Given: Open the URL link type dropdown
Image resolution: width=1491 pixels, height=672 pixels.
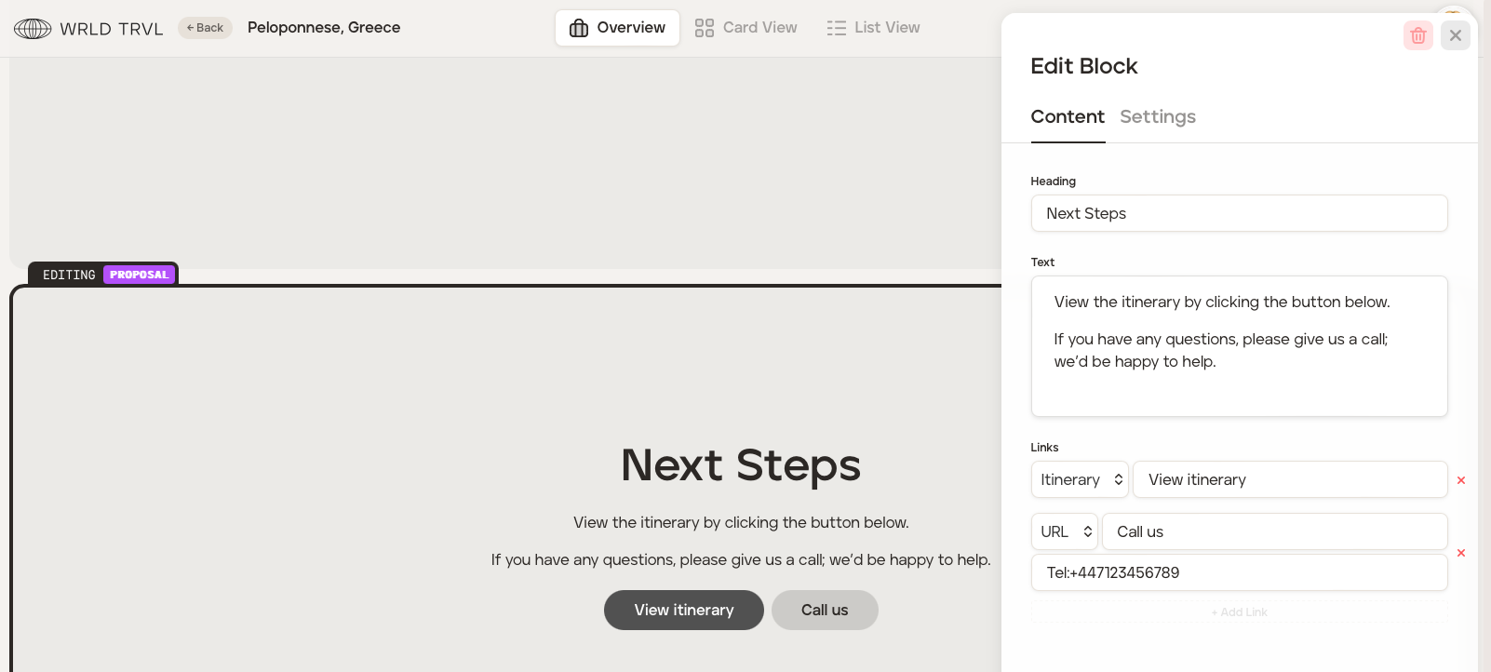Looking at the screenshot, I should 1065,531.
